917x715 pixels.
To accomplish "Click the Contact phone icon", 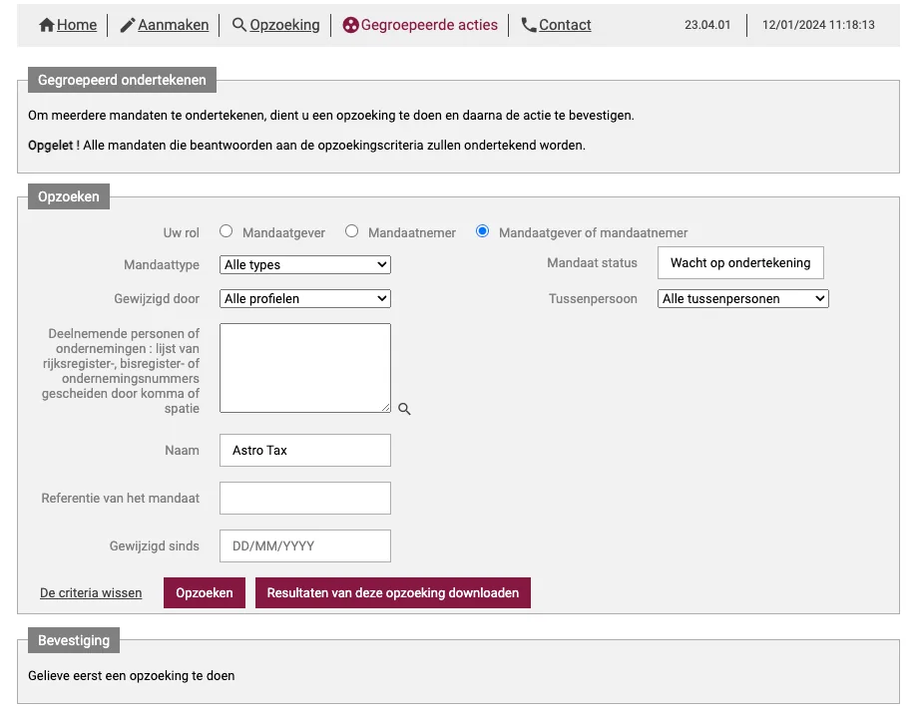I will [x=529, y=25].
